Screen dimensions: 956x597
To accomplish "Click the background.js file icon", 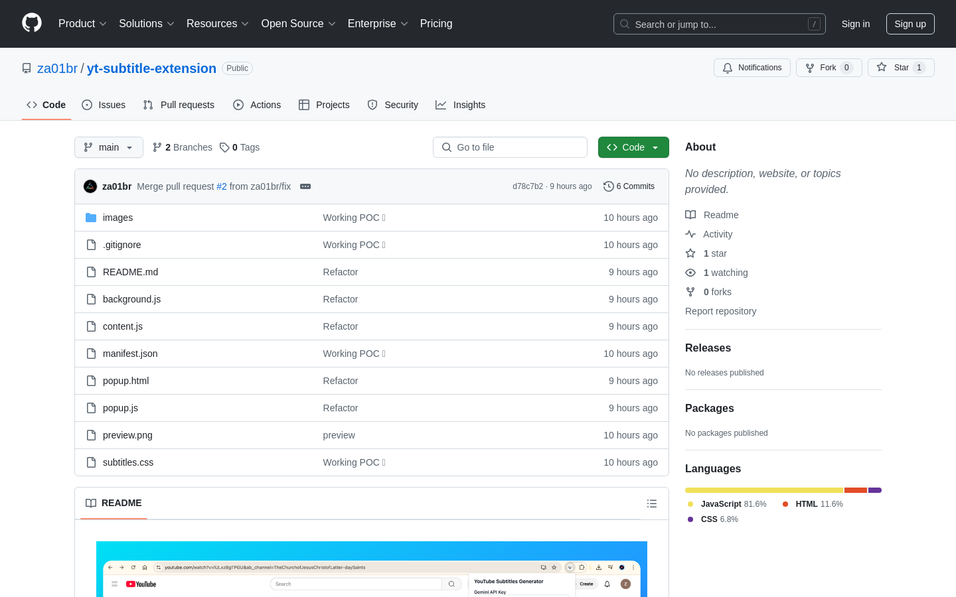I will tap(91, 299).
